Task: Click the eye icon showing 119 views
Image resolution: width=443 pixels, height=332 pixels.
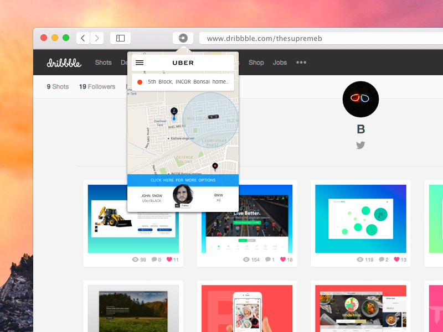Action: tap(360, 260)
